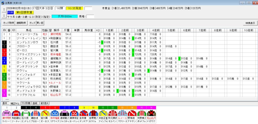Open the 基本 tab
Image resolution: width=258 pixels, height=124 pixels.
coord(5,103)
